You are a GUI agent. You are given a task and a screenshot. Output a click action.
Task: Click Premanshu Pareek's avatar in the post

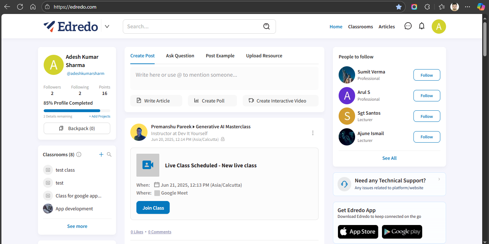click(139, 133)
